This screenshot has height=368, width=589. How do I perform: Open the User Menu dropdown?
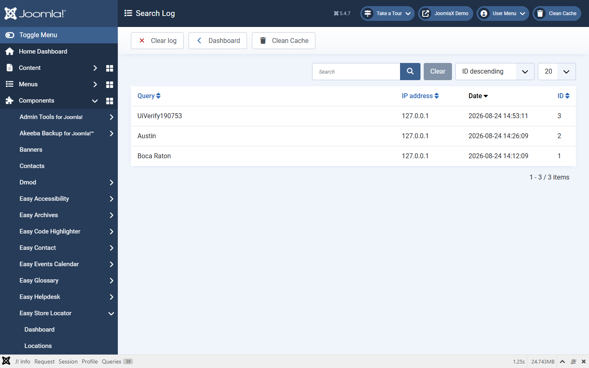coord(503,13)
